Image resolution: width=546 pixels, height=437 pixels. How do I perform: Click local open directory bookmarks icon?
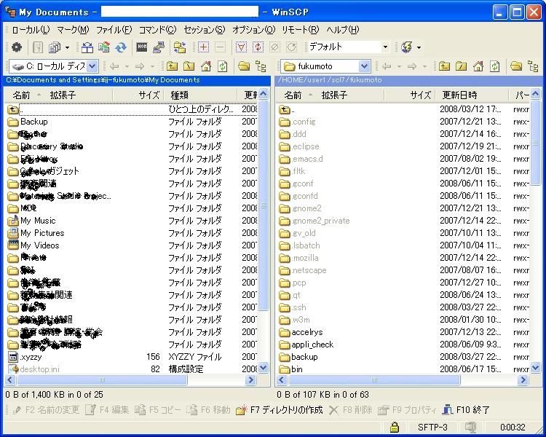244,66
